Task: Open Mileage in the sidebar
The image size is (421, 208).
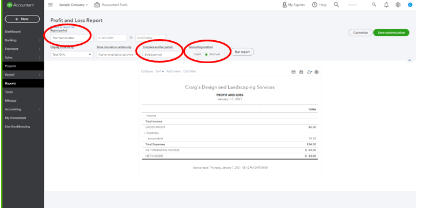Action: pos(10,101)
